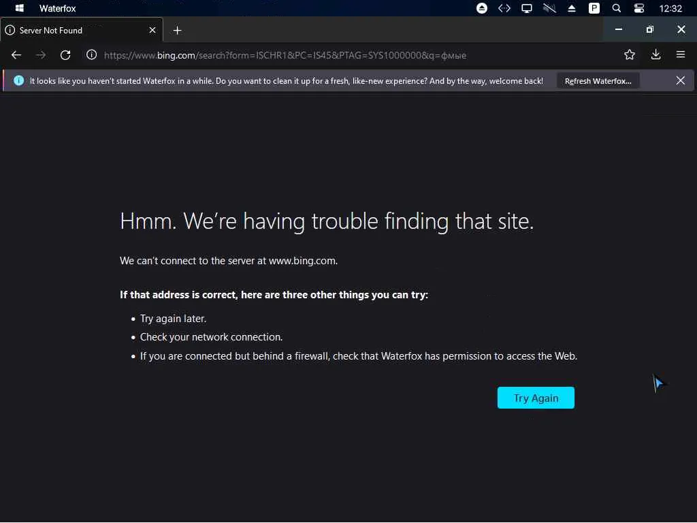Click the 'Hmm. We're having trouble finding that site.' heading
697x523 pixels.
(x=327, y=221)
